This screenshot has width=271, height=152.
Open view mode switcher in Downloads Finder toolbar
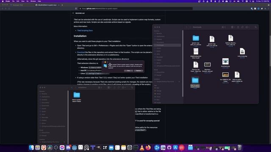click(x=224, y=27)
